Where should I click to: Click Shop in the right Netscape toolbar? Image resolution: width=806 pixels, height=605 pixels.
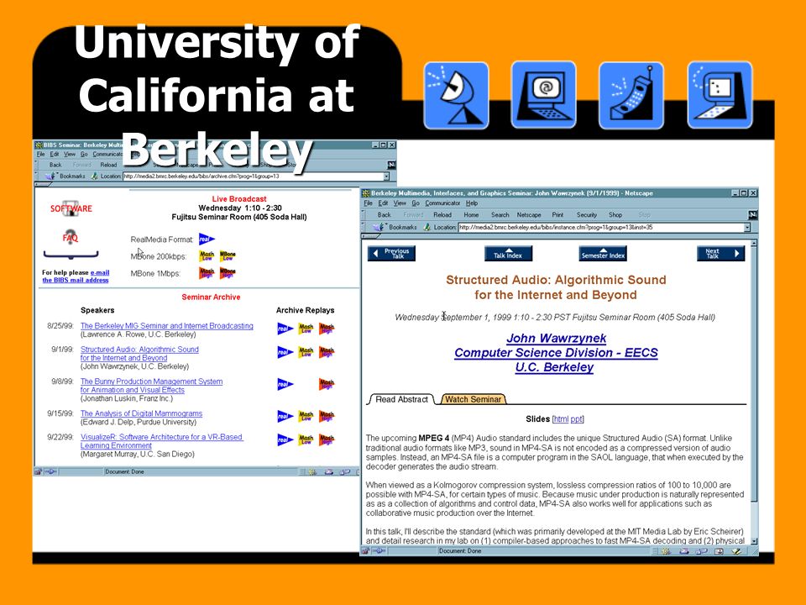coord(615,215)
